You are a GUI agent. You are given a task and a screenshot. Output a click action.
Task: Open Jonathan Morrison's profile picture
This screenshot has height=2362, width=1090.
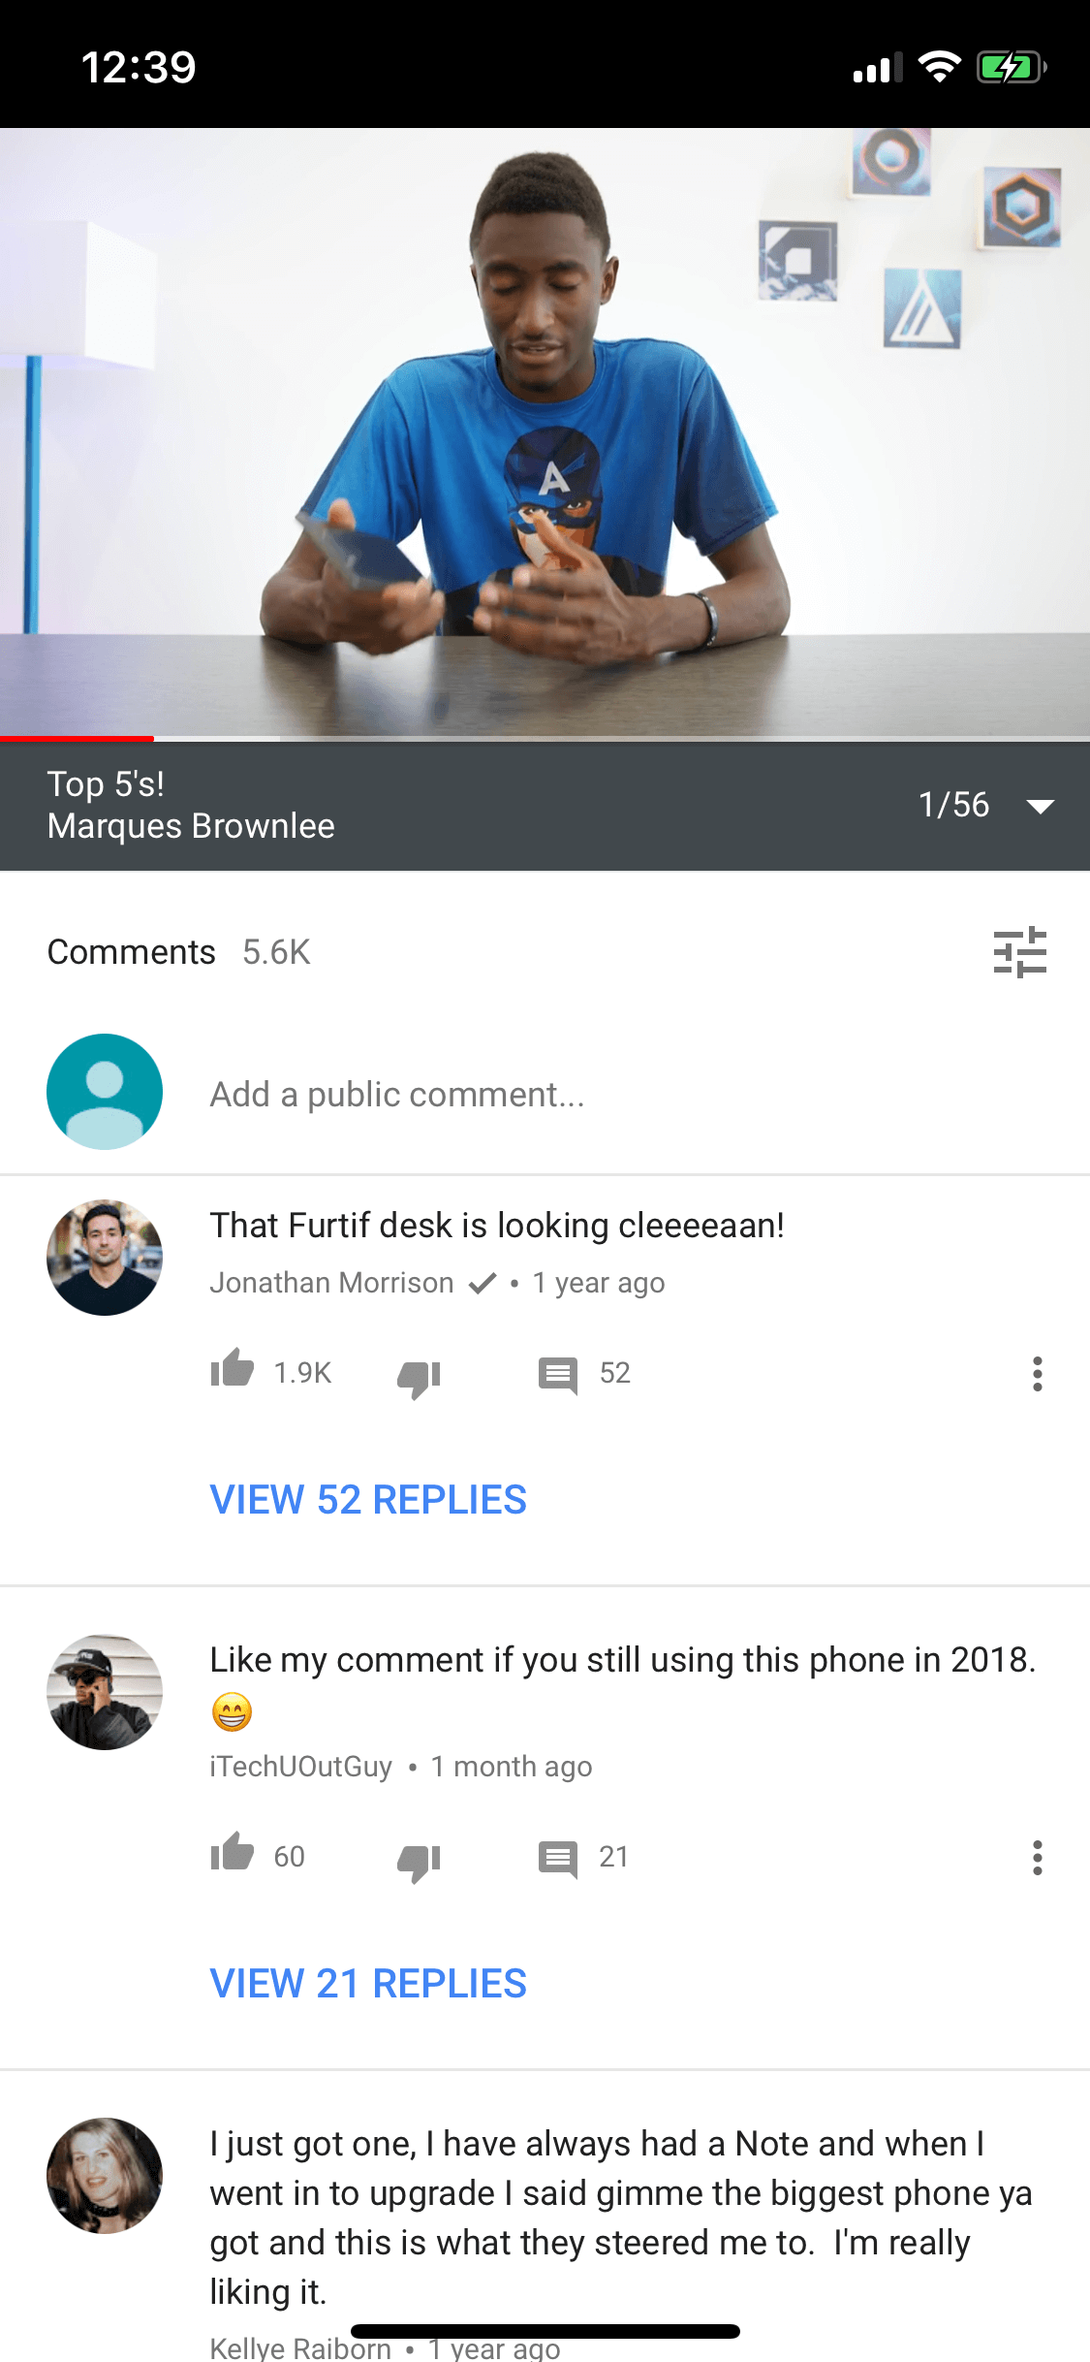pos(105,1258)
